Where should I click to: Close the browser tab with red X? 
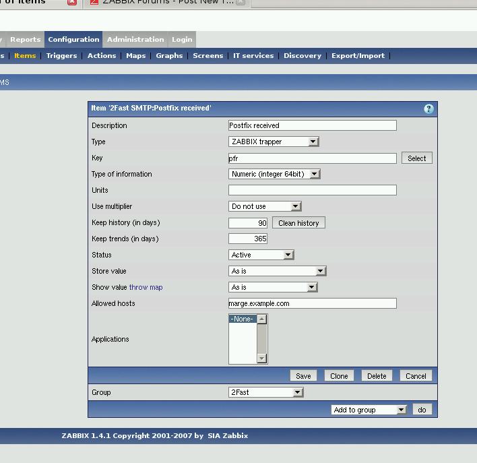72,2
